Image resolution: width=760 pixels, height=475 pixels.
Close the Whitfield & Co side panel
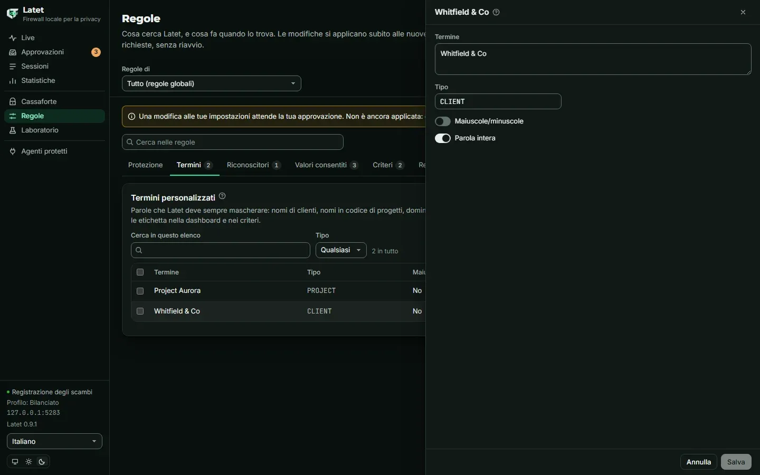click(x=743, y=12)
